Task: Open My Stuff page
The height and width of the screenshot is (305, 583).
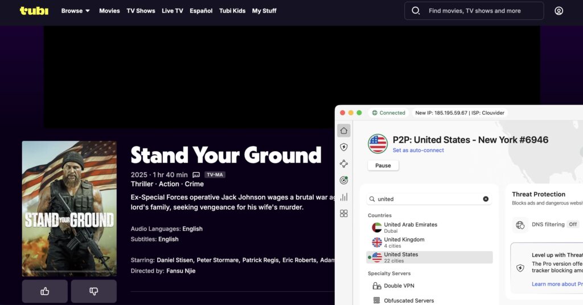Action: [x=264, y=11]
